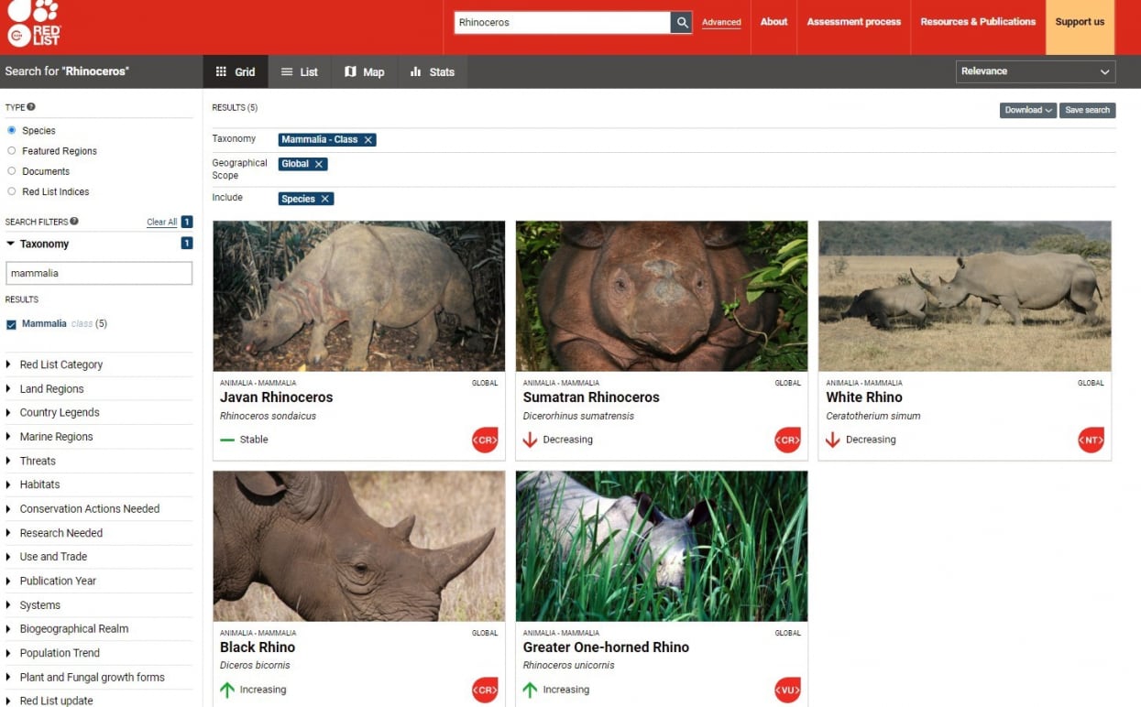Click the Save search button

click(1087, 110)
